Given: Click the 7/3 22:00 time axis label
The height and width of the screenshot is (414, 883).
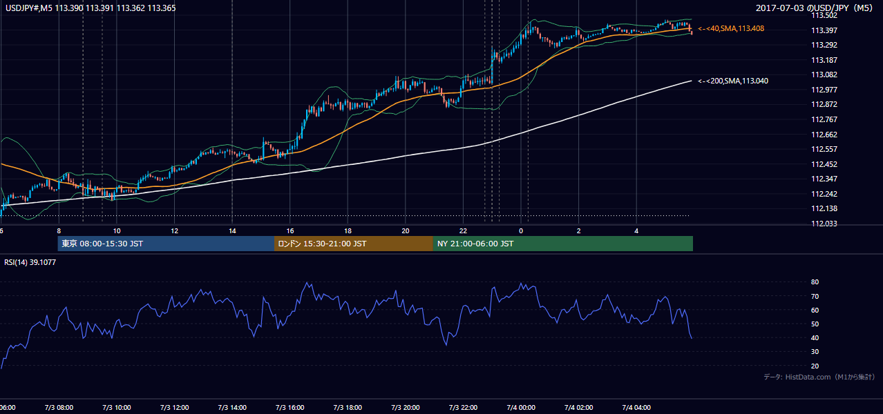Looking at the screenshot, I should 463,407.
